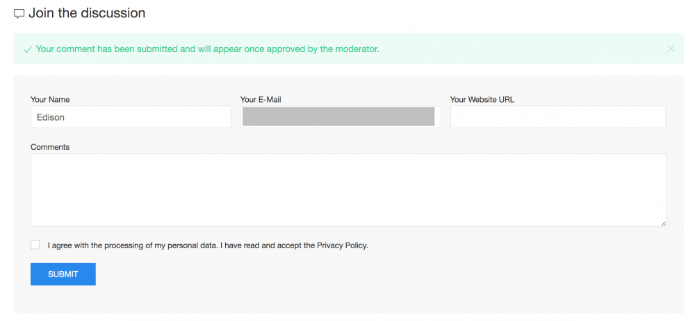Click the 'Comments' field label
Screen dimensions: 695x321
coord(50,147)
